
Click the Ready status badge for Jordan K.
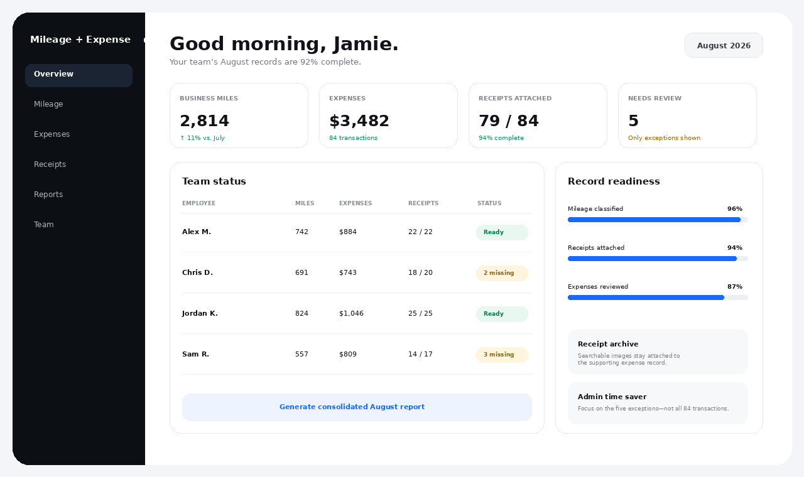(502, 314)
